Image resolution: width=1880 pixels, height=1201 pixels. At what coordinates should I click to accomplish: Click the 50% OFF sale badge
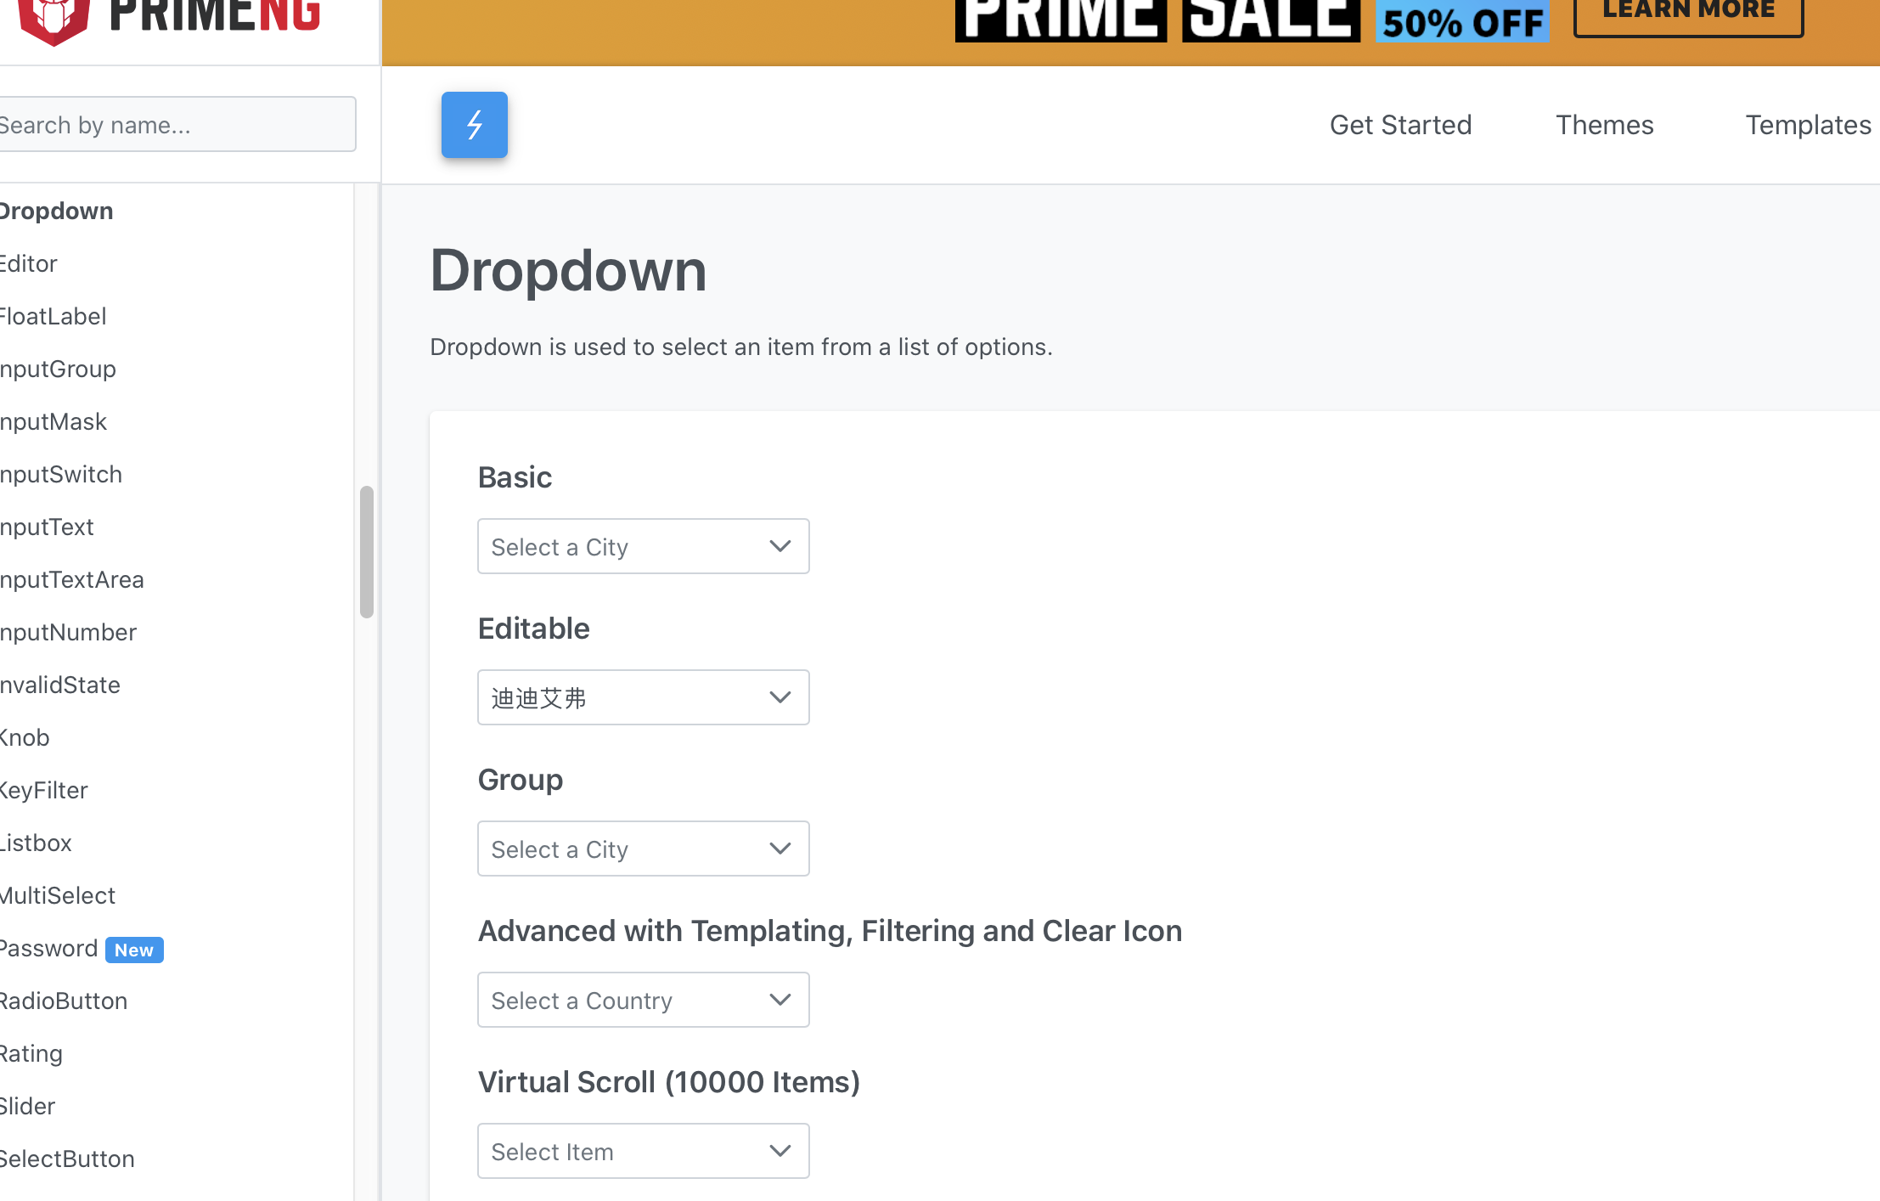1462,23
